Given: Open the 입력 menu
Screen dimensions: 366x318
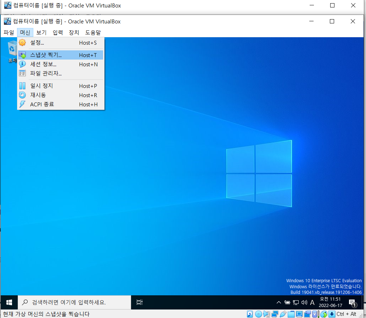Looking at the screenshot, I should point(58,33).
